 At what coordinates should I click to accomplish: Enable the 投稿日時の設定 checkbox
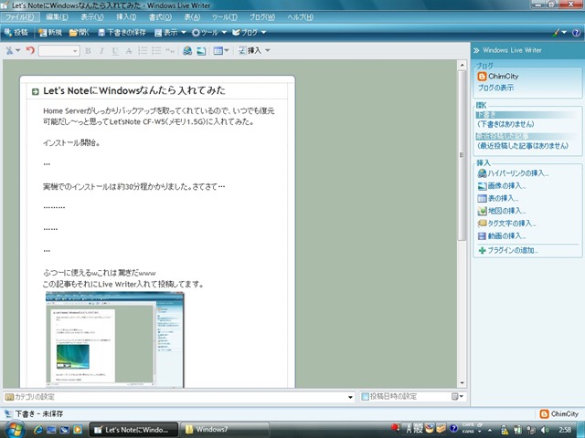[365, 397]
